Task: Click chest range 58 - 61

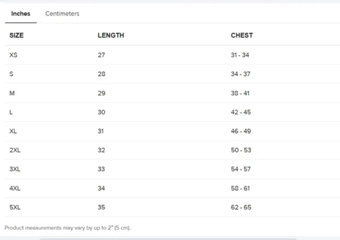Action: [240, 188]
